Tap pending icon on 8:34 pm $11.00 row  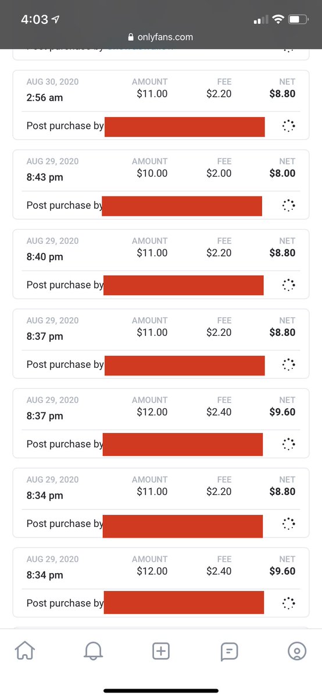tap(289, 524)
